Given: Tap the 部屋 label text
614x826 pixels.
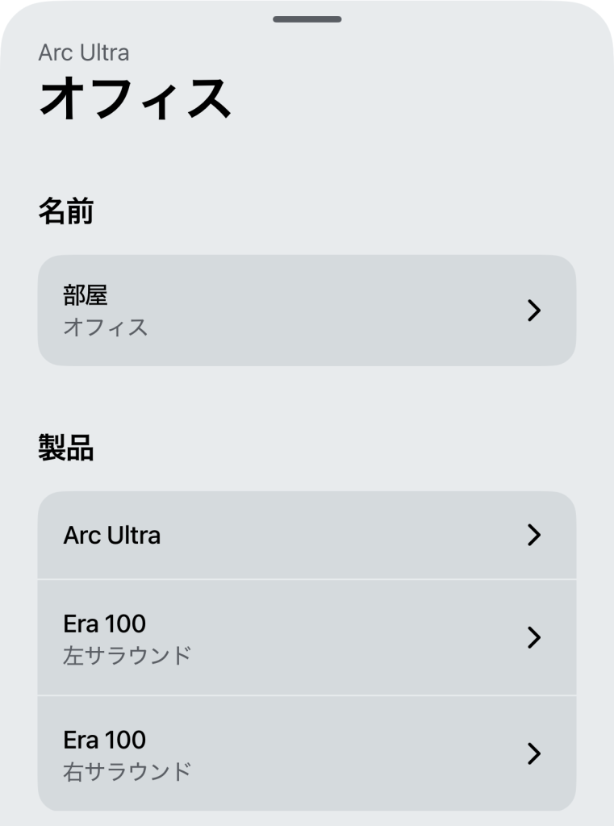Looking at the screenshot, I should [85, 295].
